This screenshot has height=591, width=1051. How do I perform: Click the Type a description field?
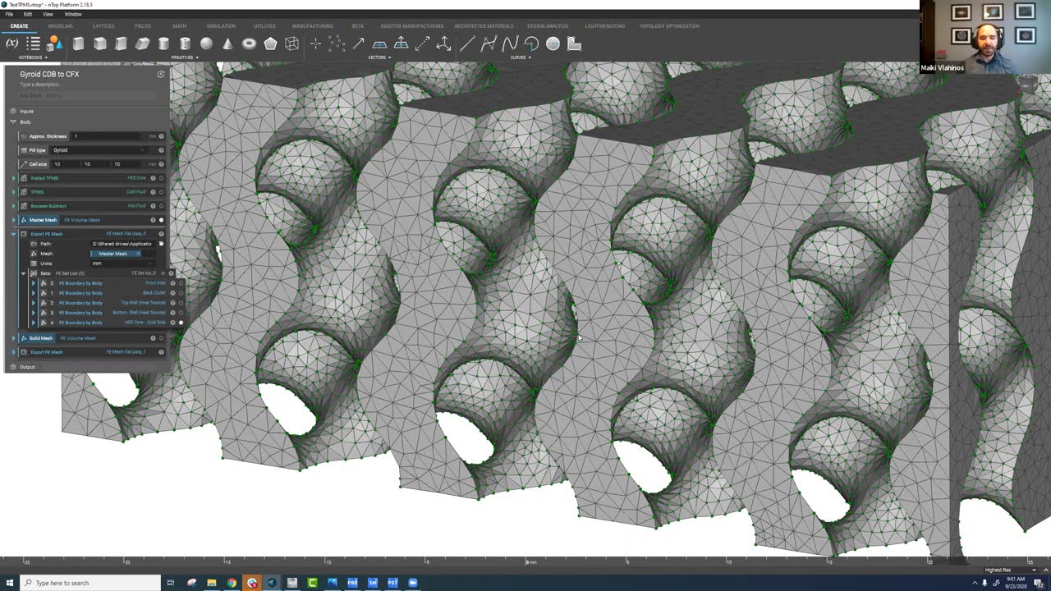39,85
